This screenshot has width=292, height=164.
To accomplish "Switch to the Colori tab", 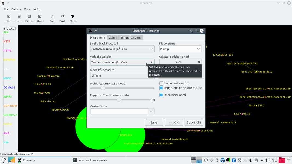I will [112, 38].
